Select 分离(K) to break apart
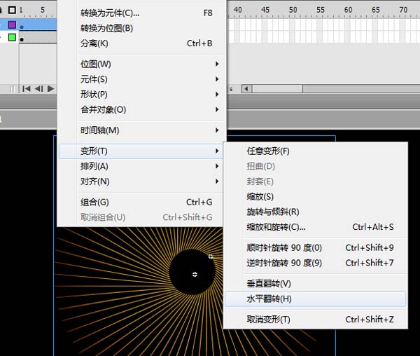The height and width of the screenshot is (356, 420). point(141,43)
